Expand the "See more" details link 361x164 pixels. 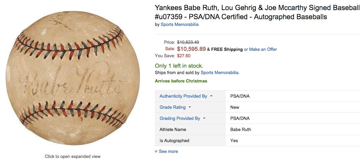pos(168,152)
